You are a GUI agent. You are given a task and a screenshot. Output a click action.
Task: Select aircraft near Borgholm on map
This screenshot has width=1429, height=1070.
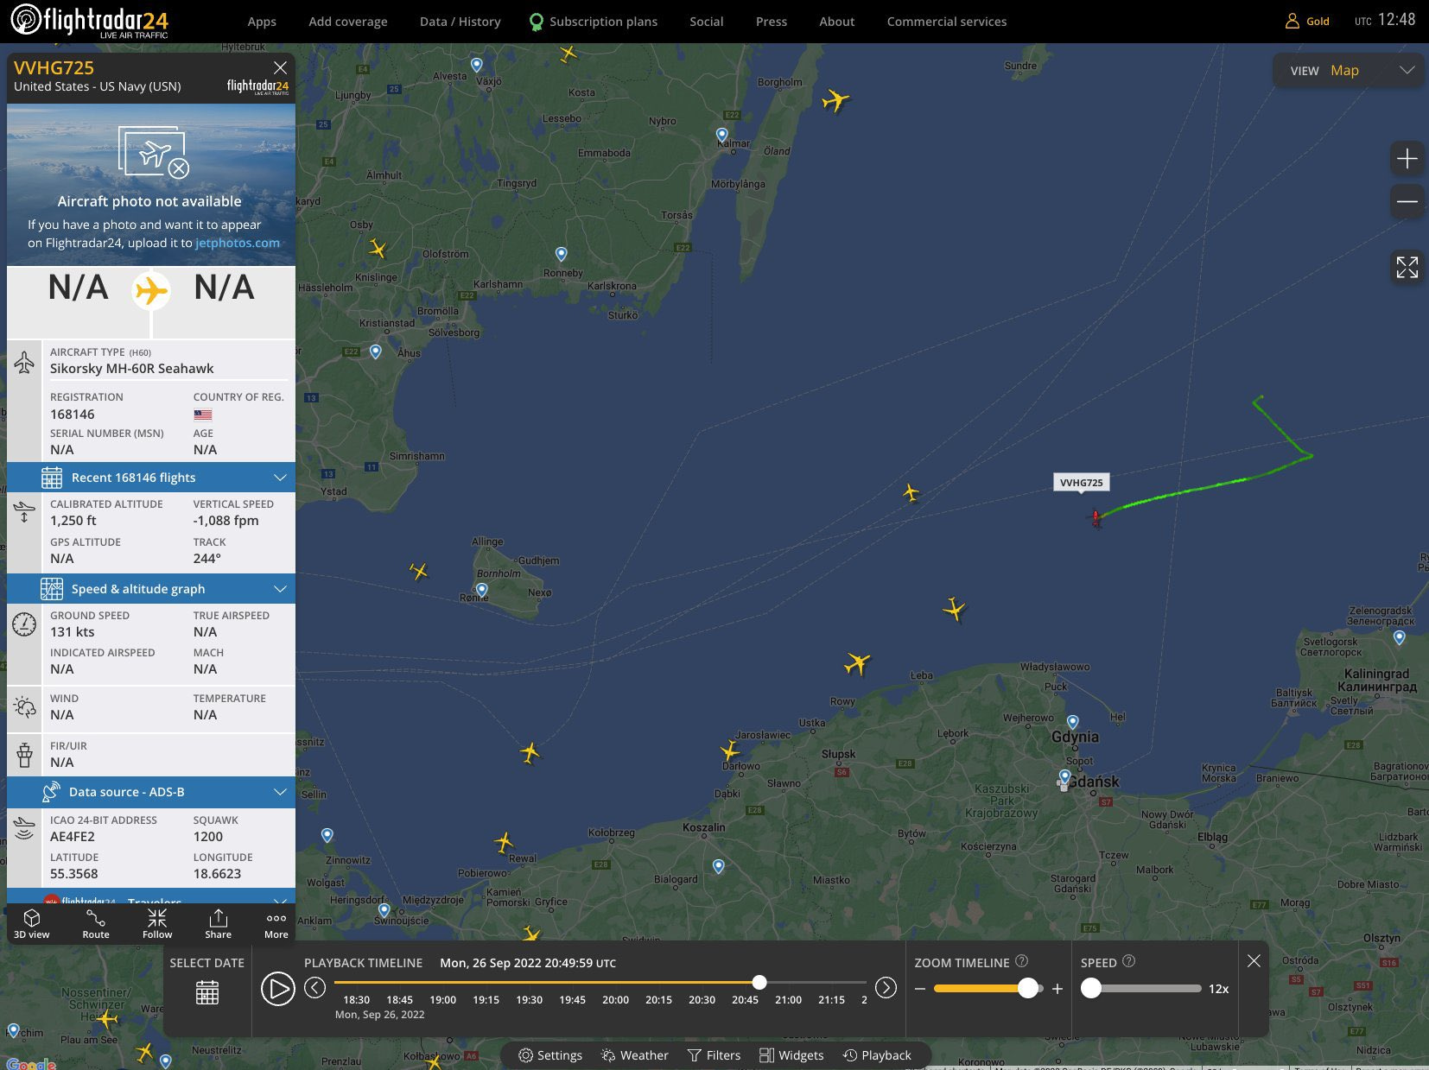pos(835,100)
